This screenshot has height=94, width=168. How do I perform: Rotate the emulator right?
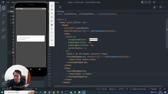tap(52, 21)
